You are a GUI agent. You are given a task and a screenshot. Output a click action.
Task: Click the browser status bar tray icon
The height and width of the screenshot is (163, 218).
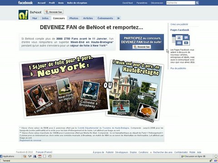pos(210,161)
